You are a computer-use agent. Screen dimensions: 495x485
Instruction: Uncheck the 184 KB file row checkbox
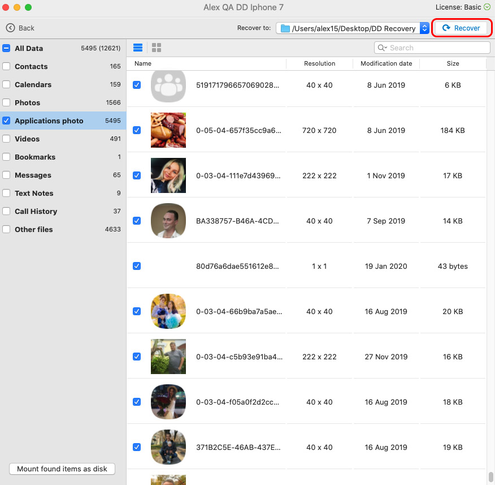pyautogui.click(x=137, y=130)
